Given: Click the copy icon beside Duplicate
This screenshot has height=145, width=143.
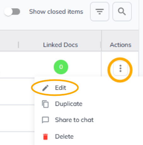Looking at the screenshot, I should pos(45,104).
